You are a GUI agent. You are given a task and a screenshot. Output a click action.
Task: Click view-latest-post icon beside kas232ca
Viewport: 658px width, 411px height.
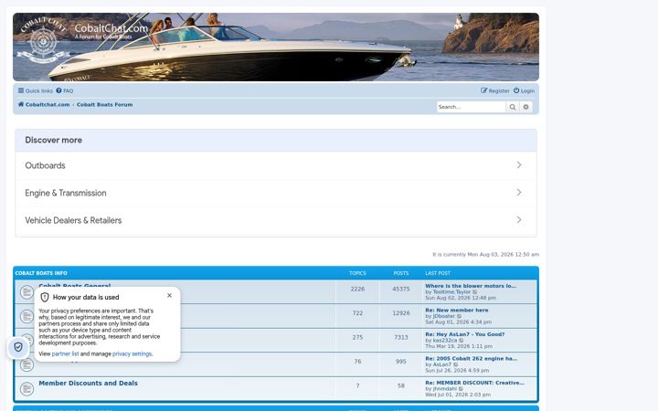coord(462,341)
